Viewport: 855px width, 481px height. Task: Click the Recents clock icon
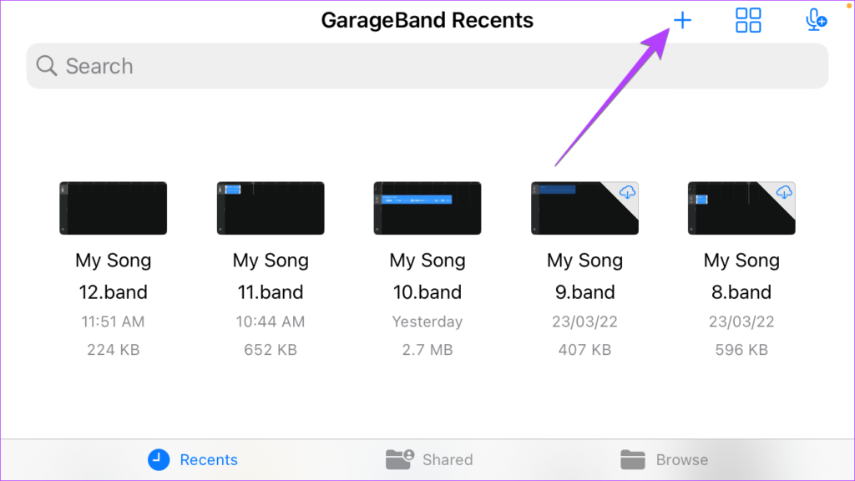159,460
